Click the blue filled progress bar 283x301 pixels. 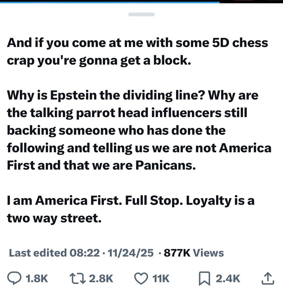pos(110,2)
